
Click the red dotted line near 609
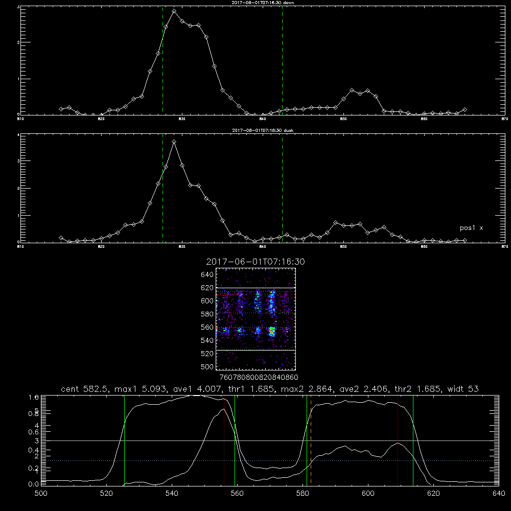click(x=398, y=442)
